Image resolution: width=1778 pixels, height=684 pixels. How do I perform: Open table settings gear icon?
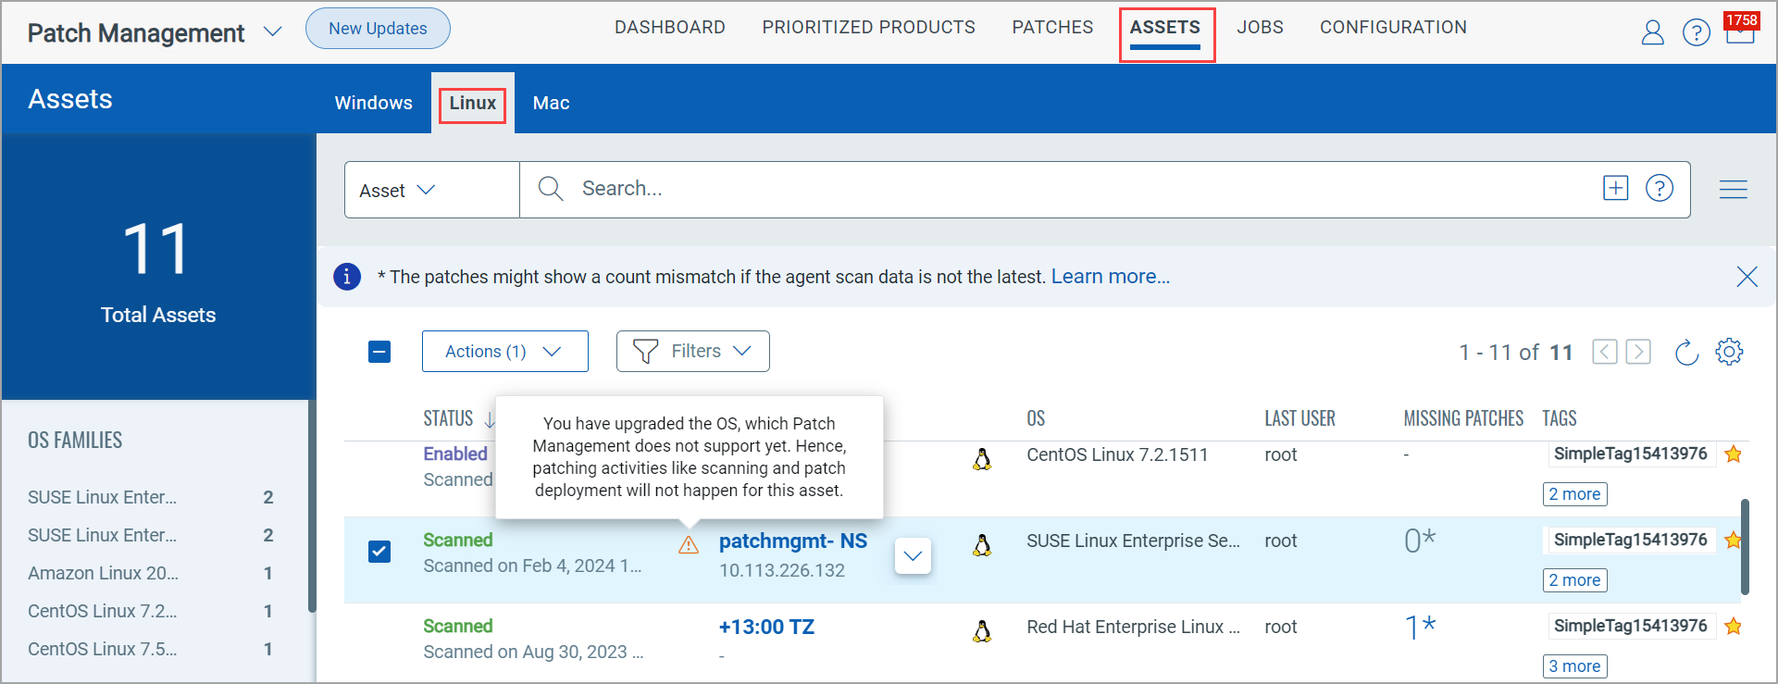1729,352
